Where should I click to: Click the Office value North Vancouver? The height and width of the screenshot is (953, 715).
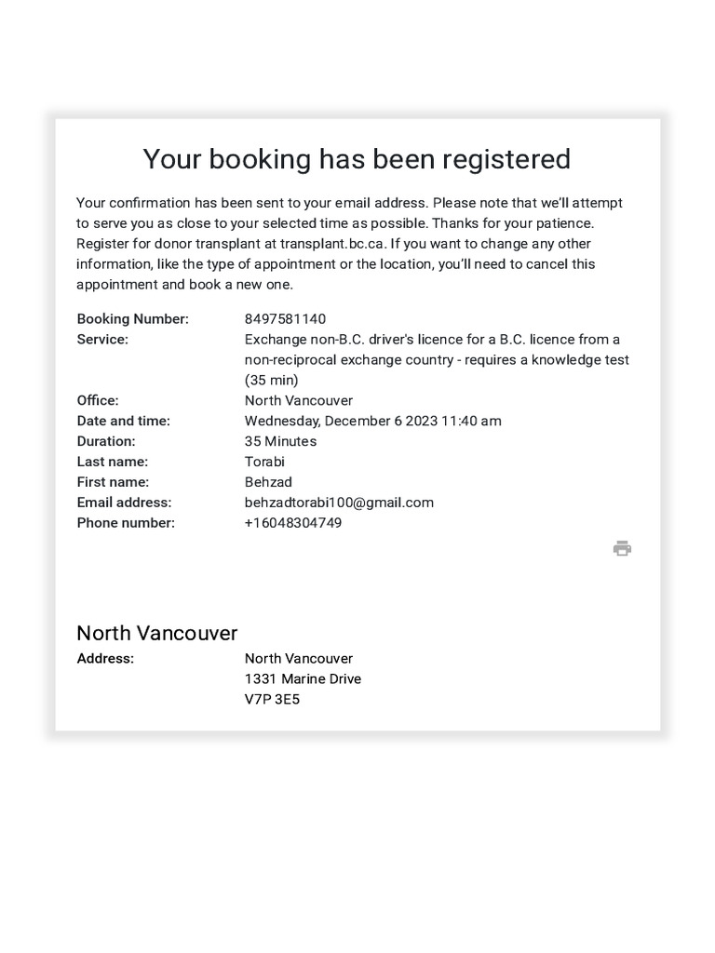(x=299, y=400)
